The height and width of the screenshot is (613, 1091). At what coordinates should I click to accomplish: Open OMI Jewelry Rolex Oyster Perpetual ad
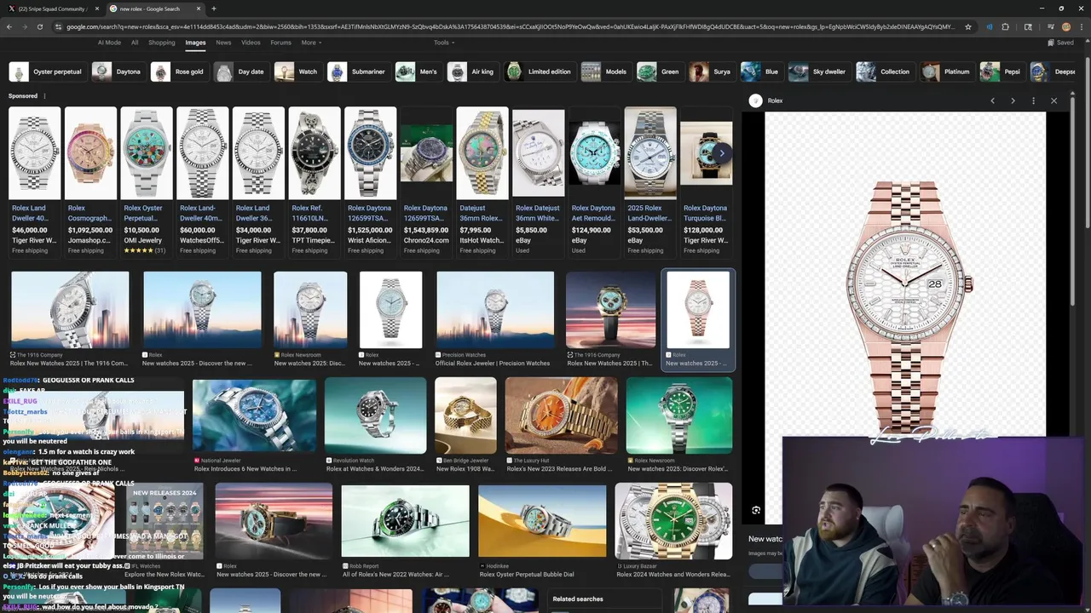(147, 180)
